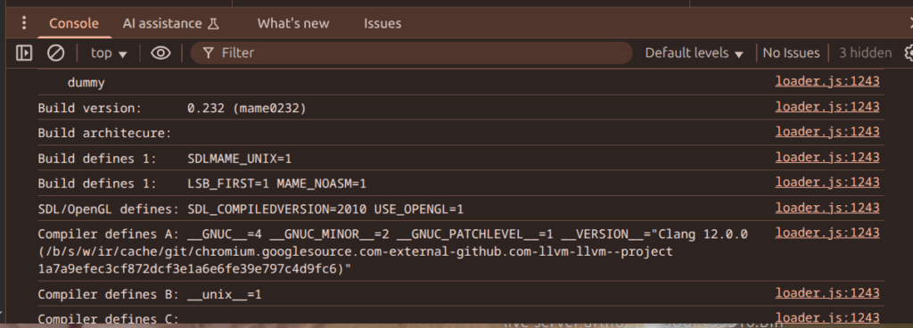The image size is (913, 328).
Task: Toggle console sidebar panel icon
Action: (x=24, y=53)
